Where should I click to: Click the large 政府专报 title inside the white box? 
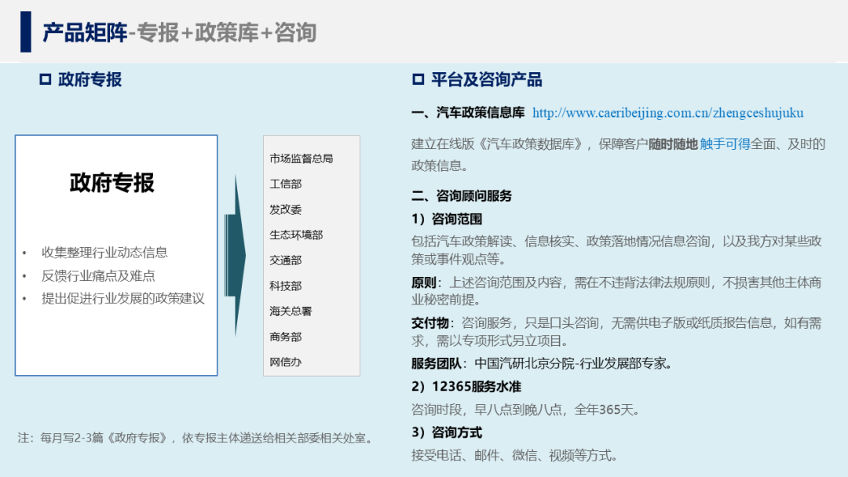pos(112,183)
